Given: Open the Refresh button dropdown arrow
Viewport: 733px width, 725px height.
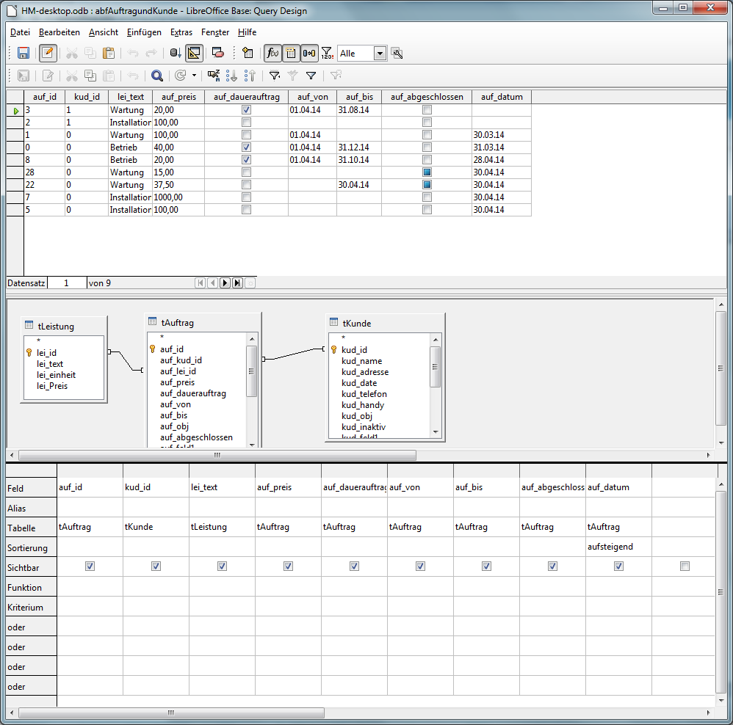Looking at the screenshot, I should [194, 76].
